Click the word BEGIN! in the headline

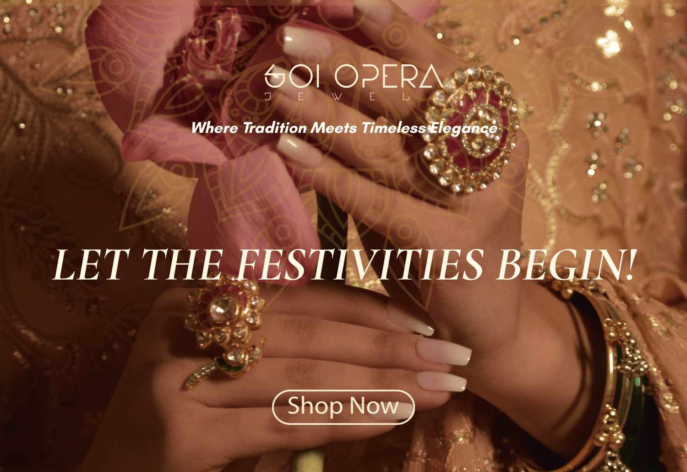[x=567, y=265]
